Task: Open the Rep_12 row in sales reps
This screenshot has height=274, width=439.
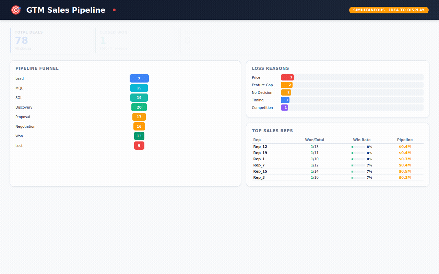Action: tap(260, 147)
